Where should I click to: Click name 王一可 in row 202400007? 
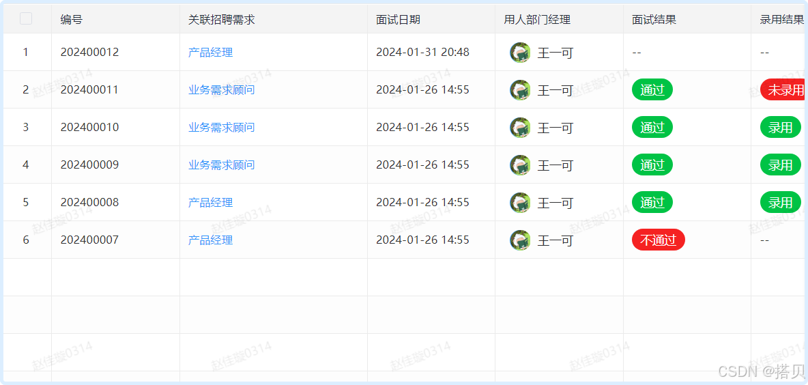tap(555, 241)
